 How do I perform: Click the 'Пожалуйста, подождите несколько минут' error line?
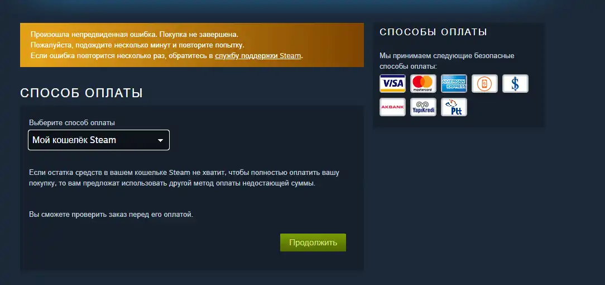[137, 45]
